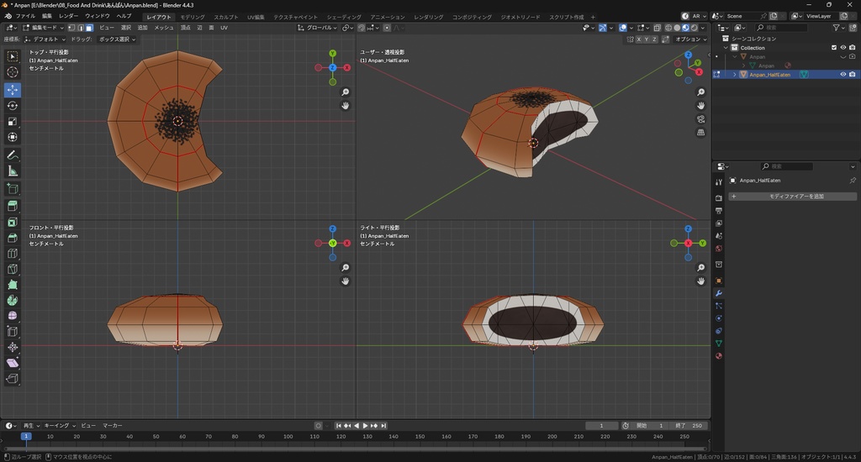Enable vertex select mode
This screenshot has height=462, width=861.
pyautogui.click(x=71, y=28)
